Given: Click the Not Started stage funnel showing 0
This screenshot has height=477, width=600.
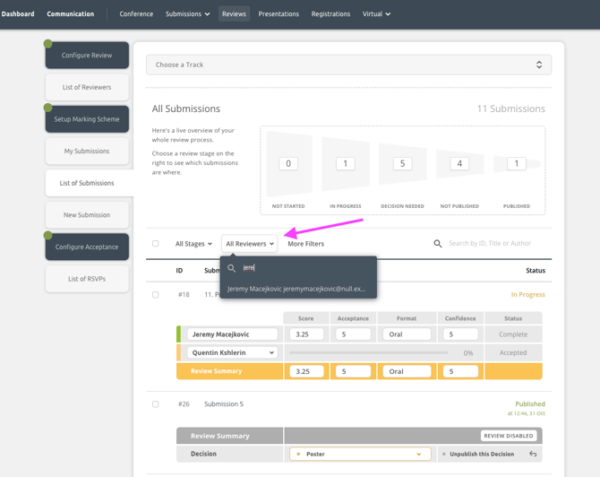Looking at the screenshot, I should (288, 164).
